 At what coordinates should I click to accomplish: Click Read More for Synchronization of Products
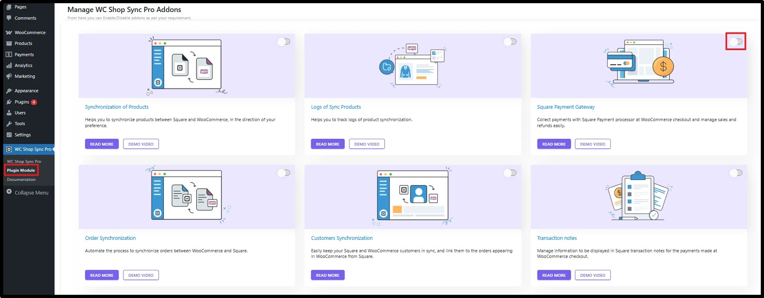coord(102,144)
